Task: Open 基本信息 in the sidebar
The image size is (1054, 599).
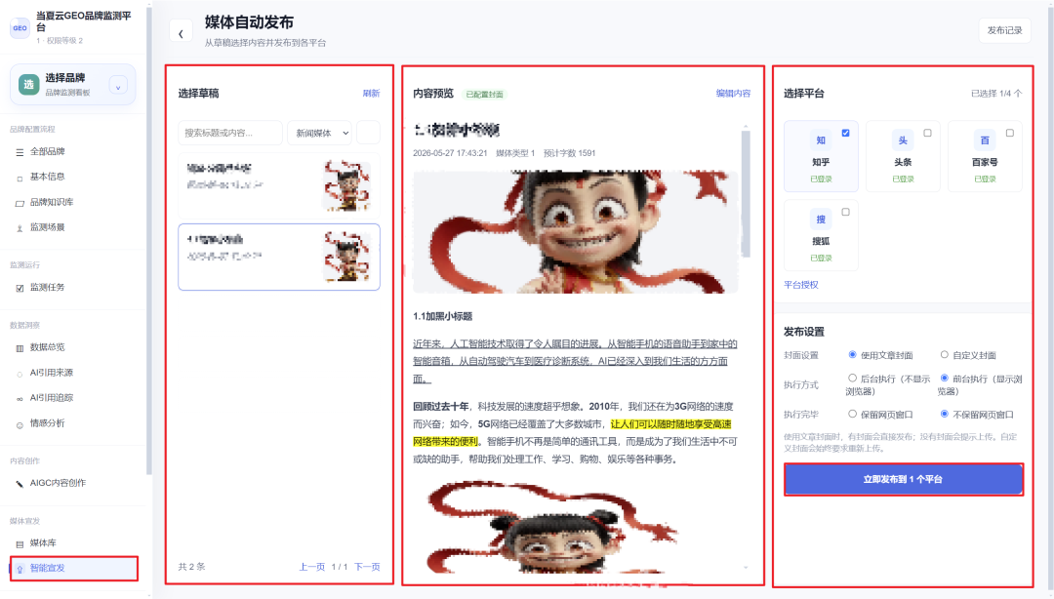Action: [47, 177]
